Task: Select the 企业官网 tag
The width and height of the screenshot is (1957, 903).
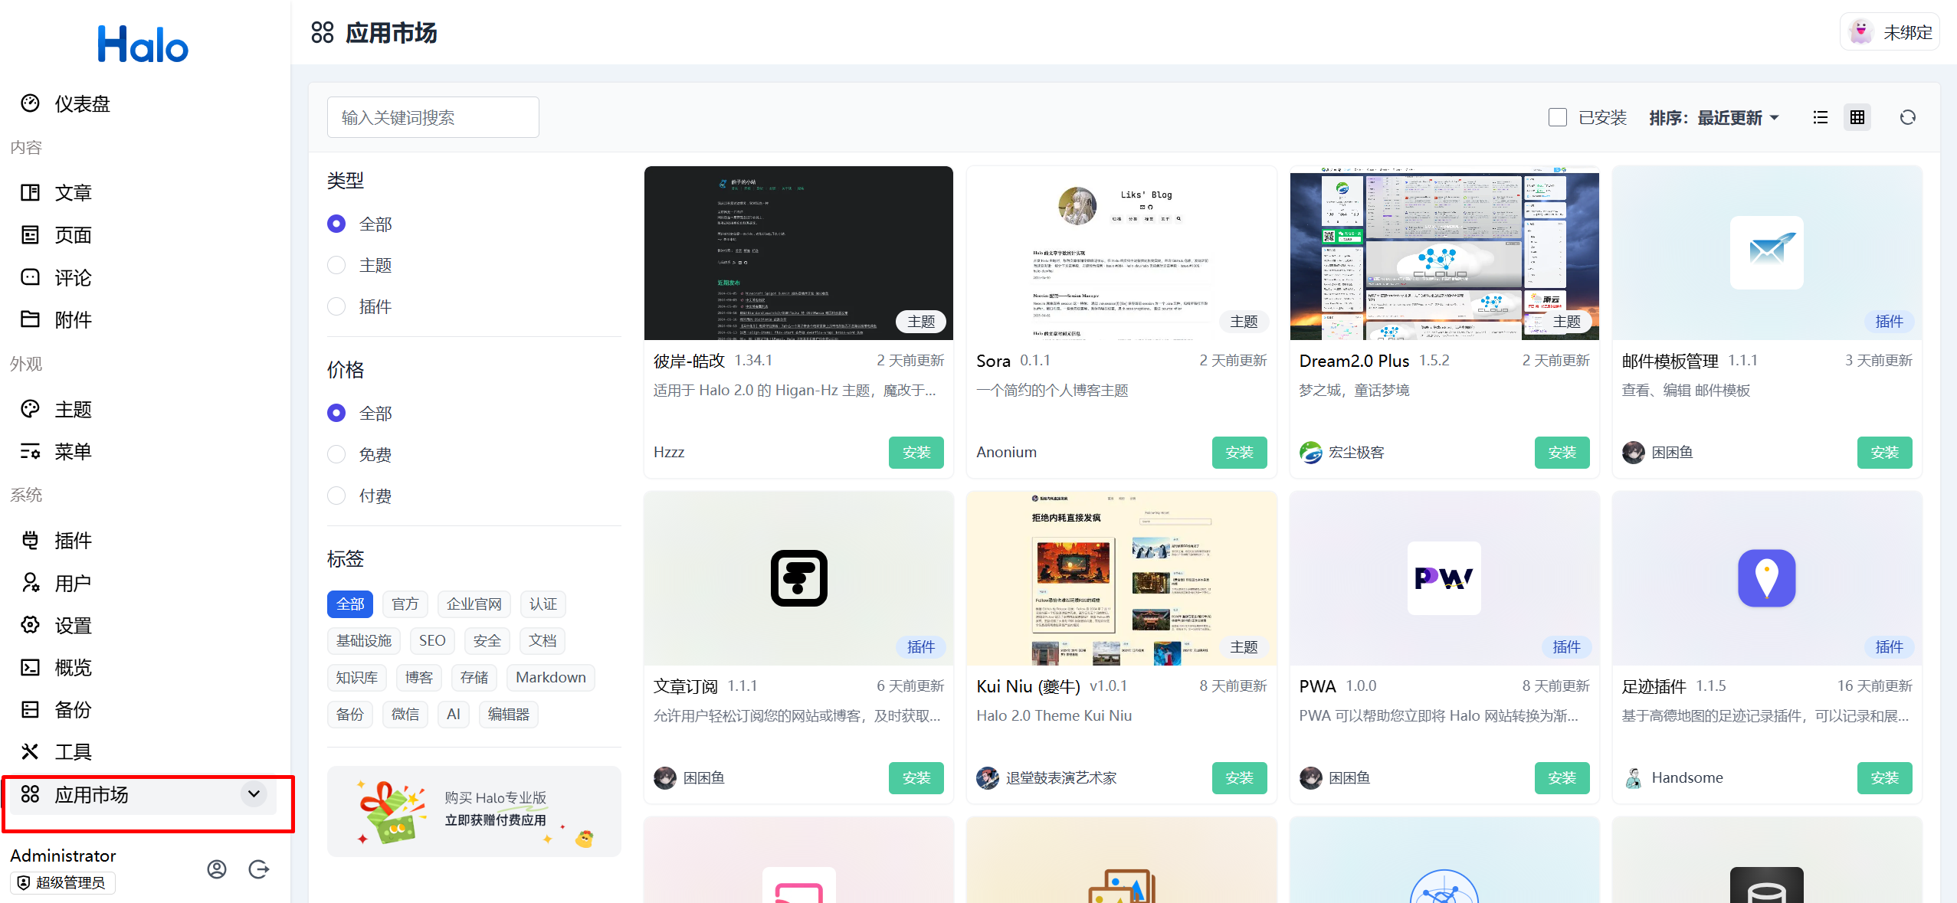Action: (474, 604)
